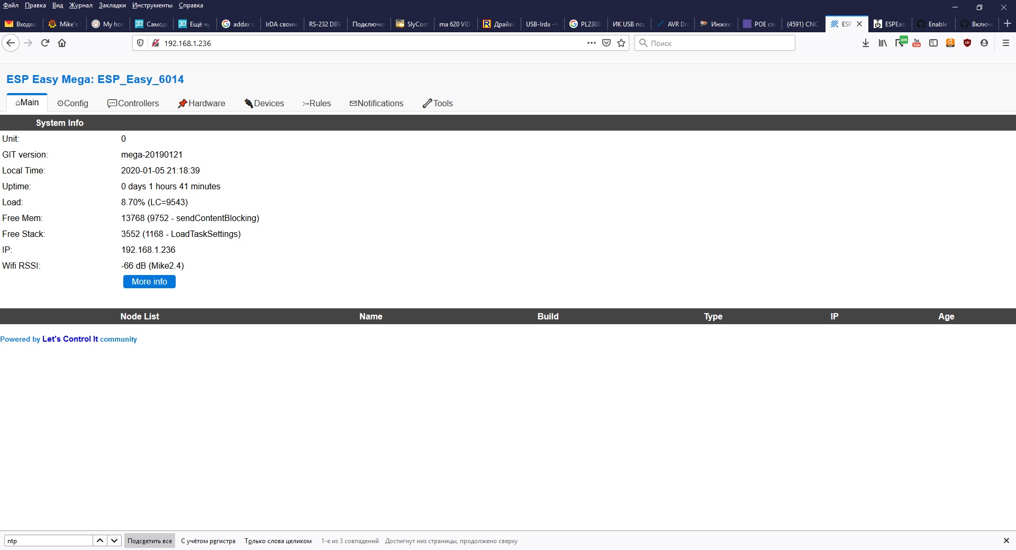Click the Save to Pocket icon
Viewport: 1016px width, 550px height.
[x=606, y=43]
